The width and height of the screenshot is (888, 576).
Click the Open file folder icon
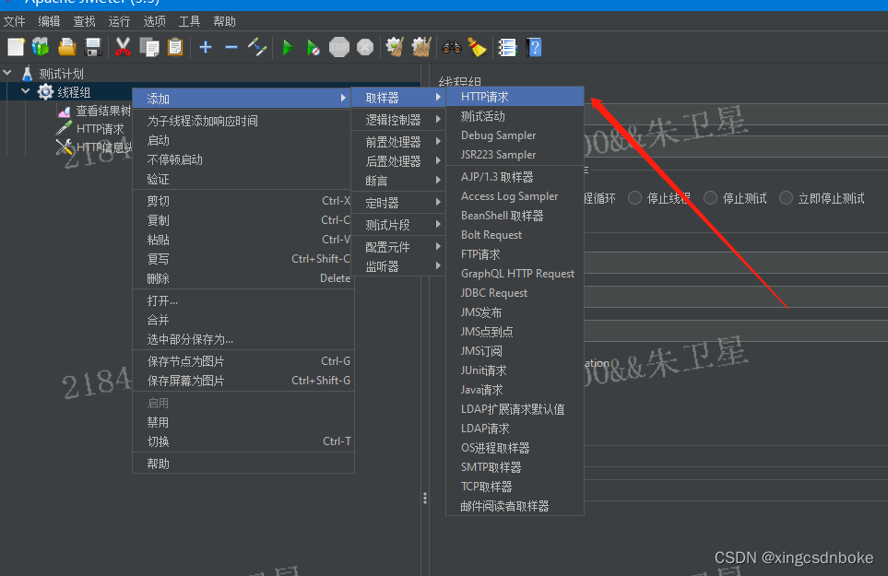(x=66, y=47)
